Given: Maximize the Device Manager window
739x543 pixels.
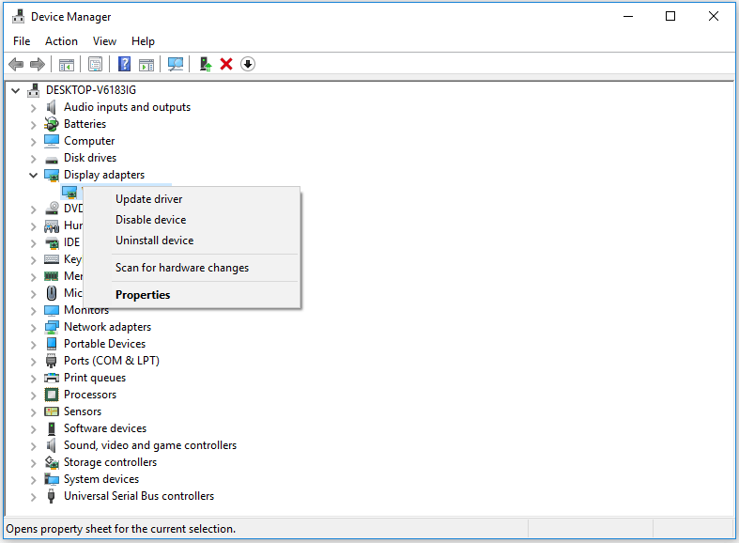Looking at the screenshot, I should point(670,16).
